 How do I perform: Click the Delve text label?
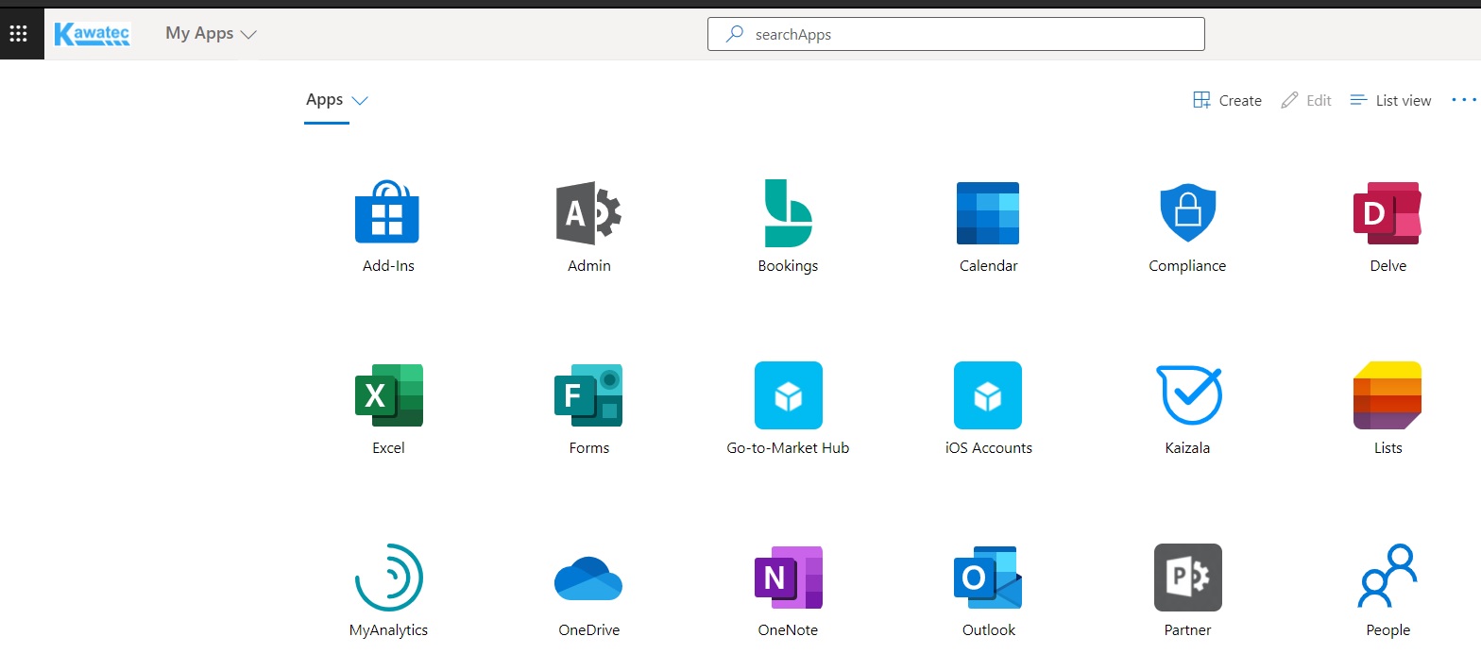click(x=1387, y=266)
